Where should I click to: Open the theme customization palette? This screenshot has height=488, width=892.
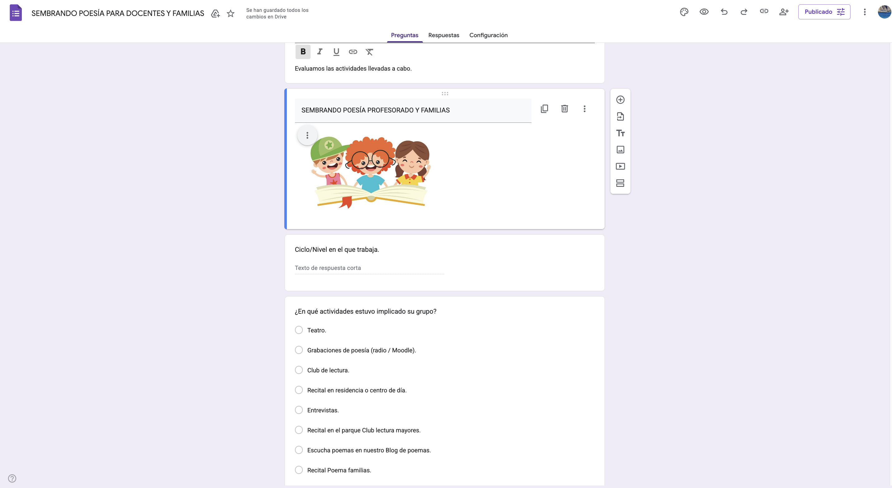point(684,12)
